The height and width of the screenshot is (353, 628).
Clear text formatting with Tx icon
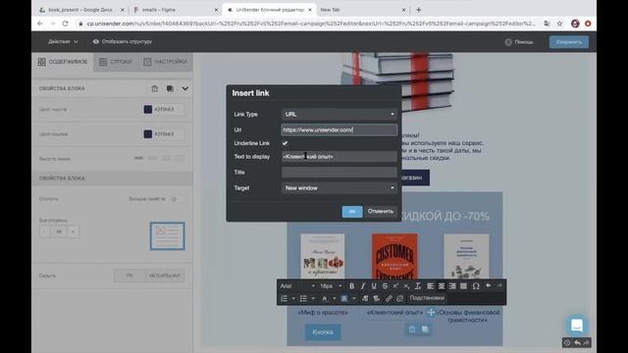point(417,286)
